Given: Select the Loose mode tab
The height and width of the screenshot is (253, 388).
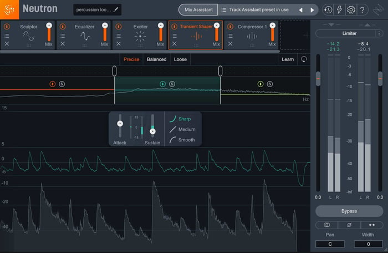Looking at the screenshot, I should tap(180, 59).
